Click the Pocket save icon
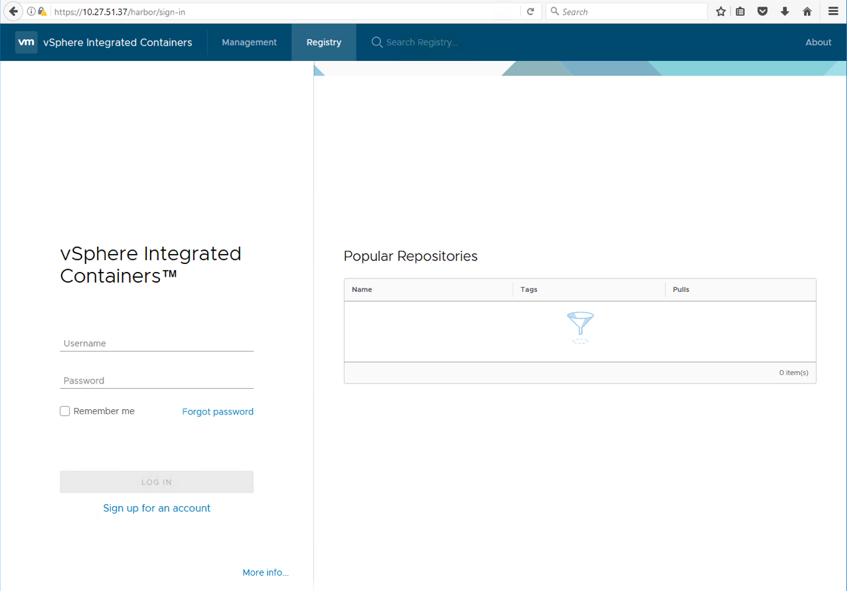Viewport: 847px width, 591px height. (763, 11)
